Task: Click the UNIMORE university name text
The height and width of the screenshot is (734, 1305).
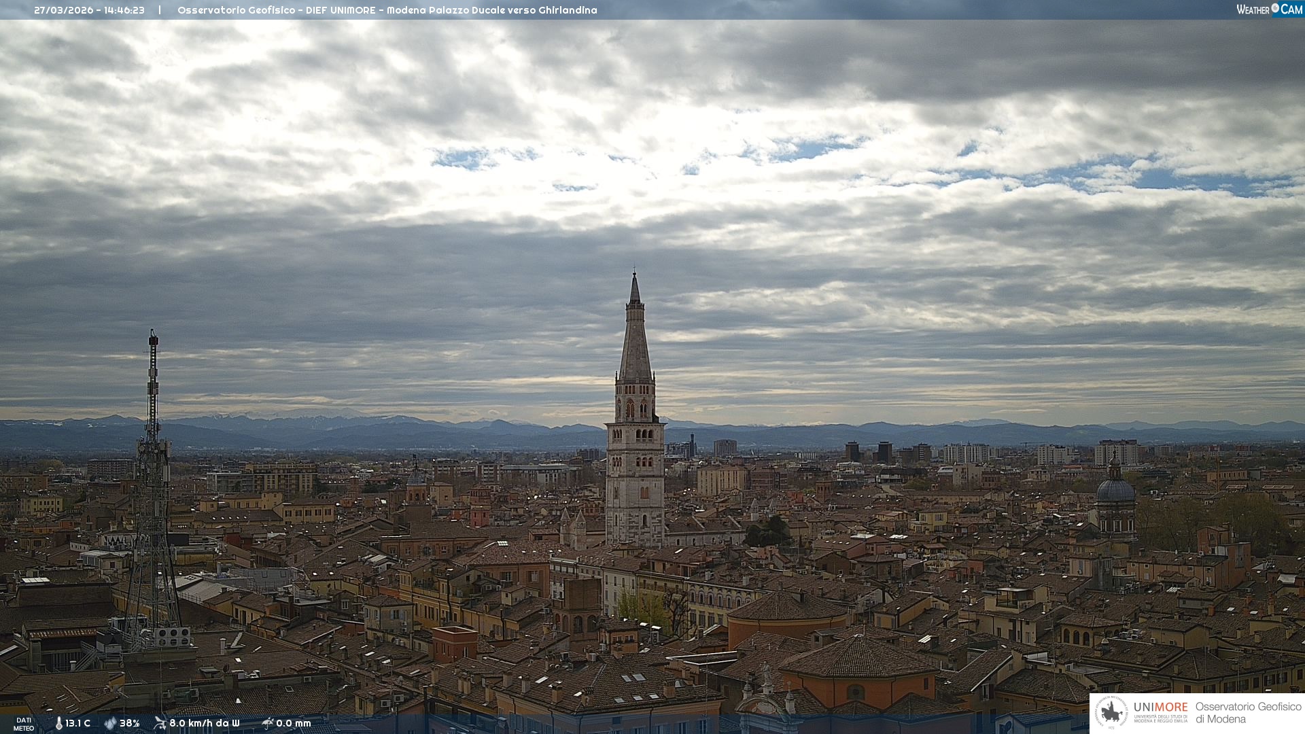Action: (1160, 707)
